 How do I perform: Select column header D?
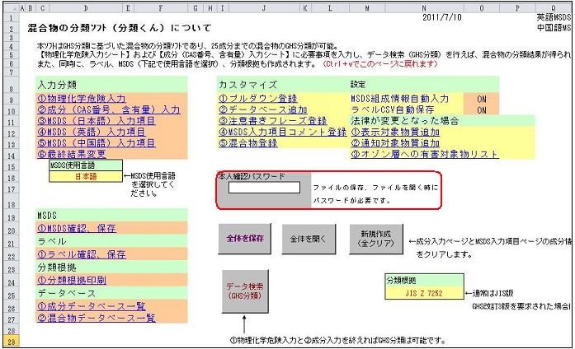86,8
